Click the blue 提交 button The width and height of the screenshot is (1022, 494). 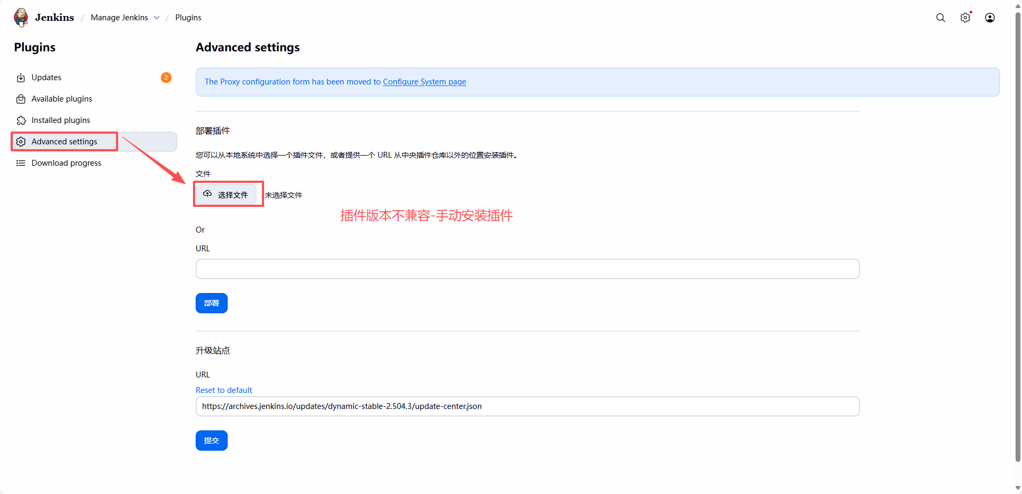click(212, 441)
